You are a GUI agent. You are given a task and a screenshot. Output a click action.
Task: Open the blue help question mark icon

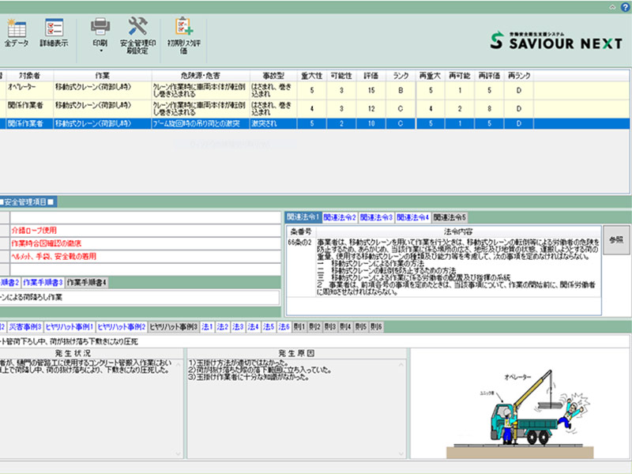tap(625, 6)
